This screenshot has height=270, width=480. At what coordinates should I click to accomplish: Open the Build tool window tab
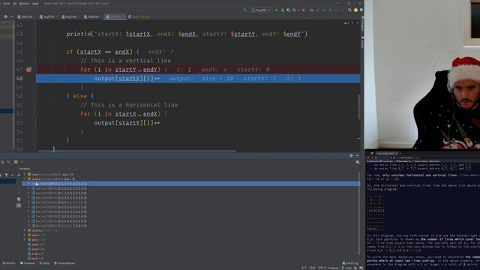tap(44, 263)
